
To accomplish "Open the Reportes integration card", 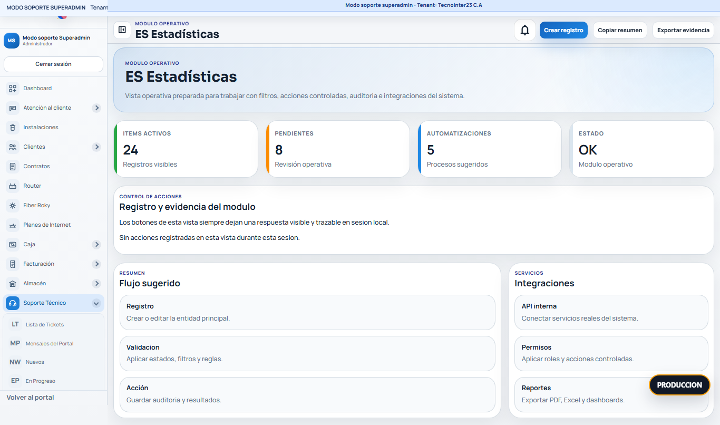I will 611,394.
